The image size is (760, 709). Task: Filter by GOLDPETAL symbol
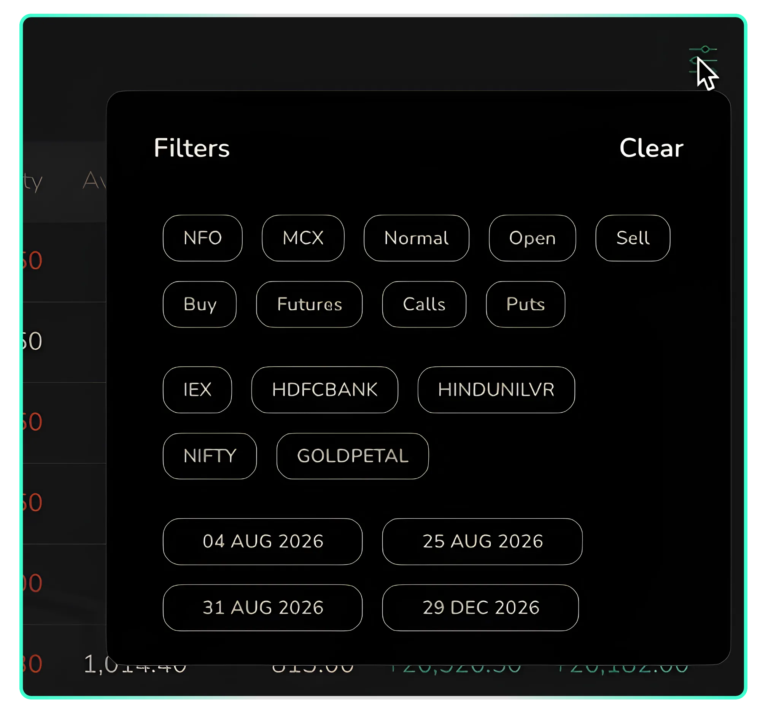coord(353,456)
